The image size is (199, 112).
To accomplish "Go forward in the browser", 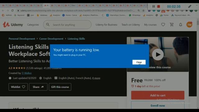I will point(7,11).
